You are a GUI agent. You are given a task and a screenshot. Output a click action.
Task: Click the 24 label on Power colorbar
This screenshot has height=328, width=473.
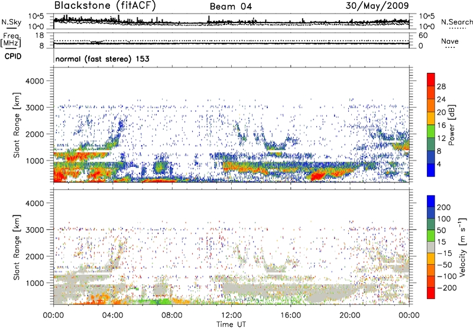pos(441,99)
